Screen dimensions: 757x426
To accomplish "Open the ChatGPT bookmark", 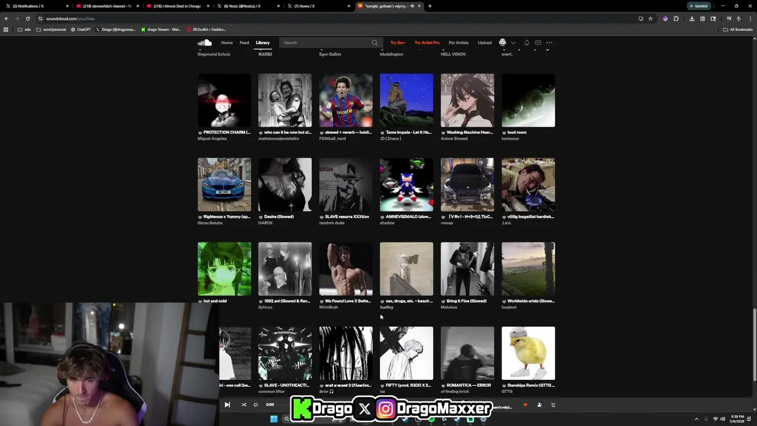I will [80, 30].
